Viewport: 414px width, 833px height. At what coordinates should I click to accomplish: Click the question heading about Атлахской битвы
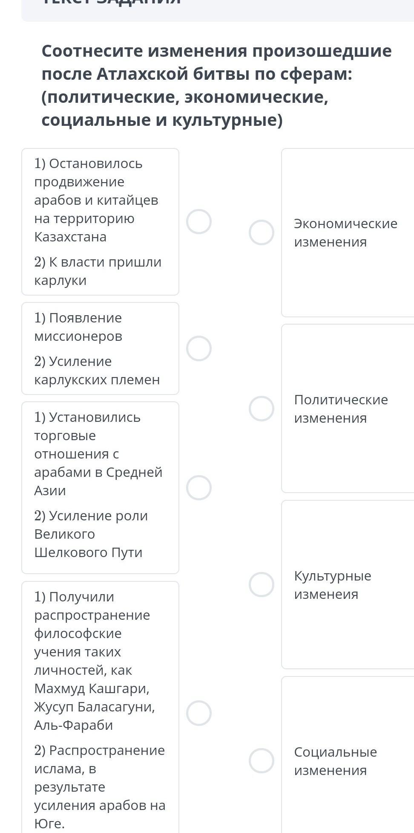216,85
